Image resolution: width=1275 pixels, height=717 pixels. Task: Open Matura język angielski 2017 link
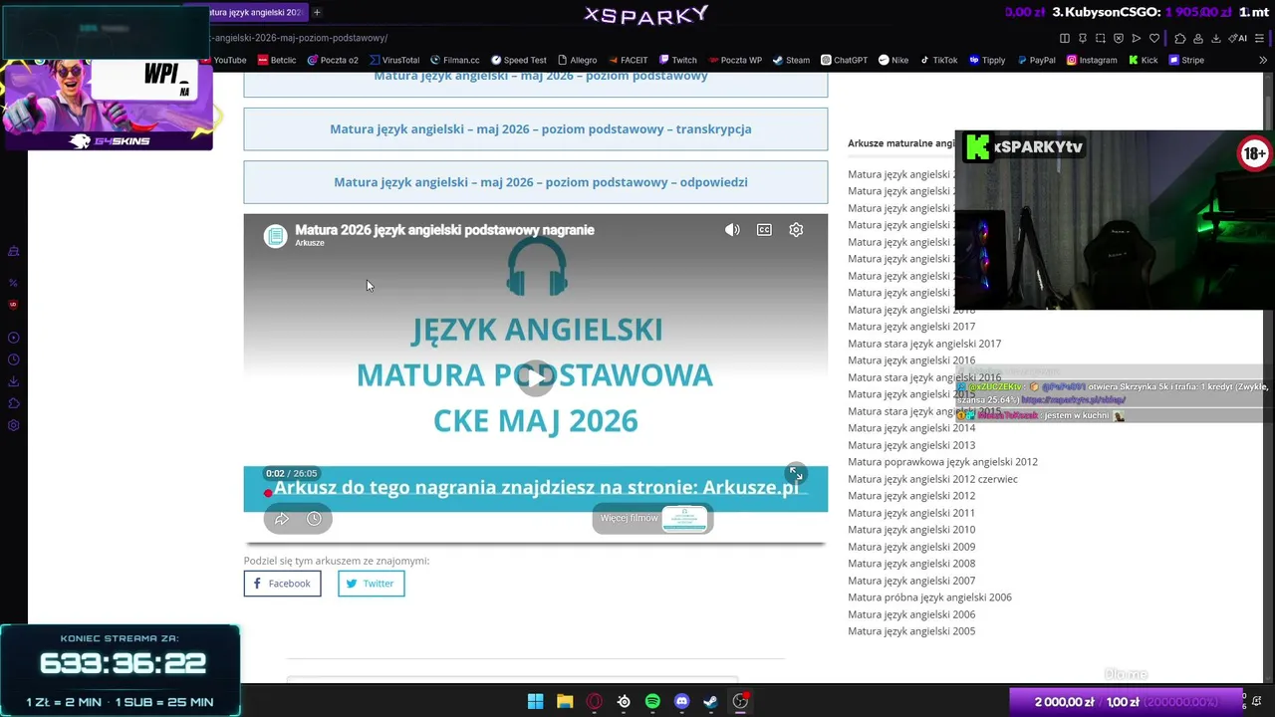[911, 327]
